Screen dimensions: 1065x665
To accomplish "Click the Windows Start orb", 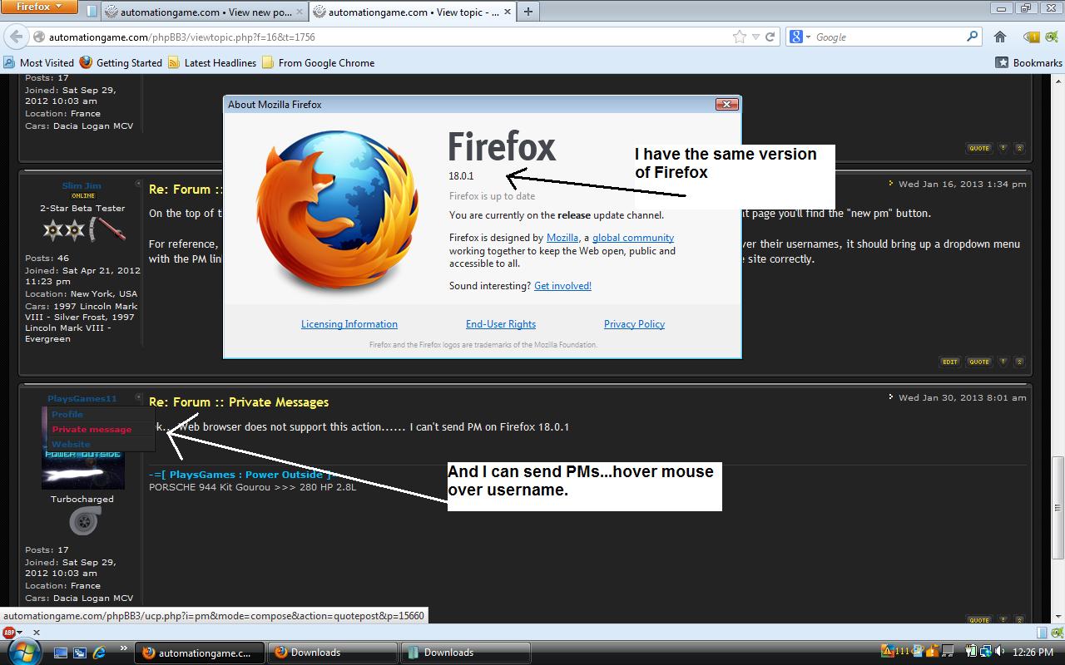I will pyautogui.click(x=24, y=651).
